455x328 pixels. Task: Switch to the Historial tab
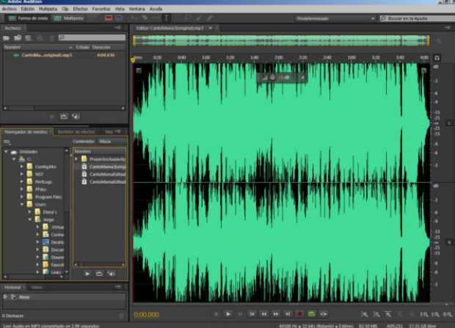pyautogui.click(x=13, y=287)
